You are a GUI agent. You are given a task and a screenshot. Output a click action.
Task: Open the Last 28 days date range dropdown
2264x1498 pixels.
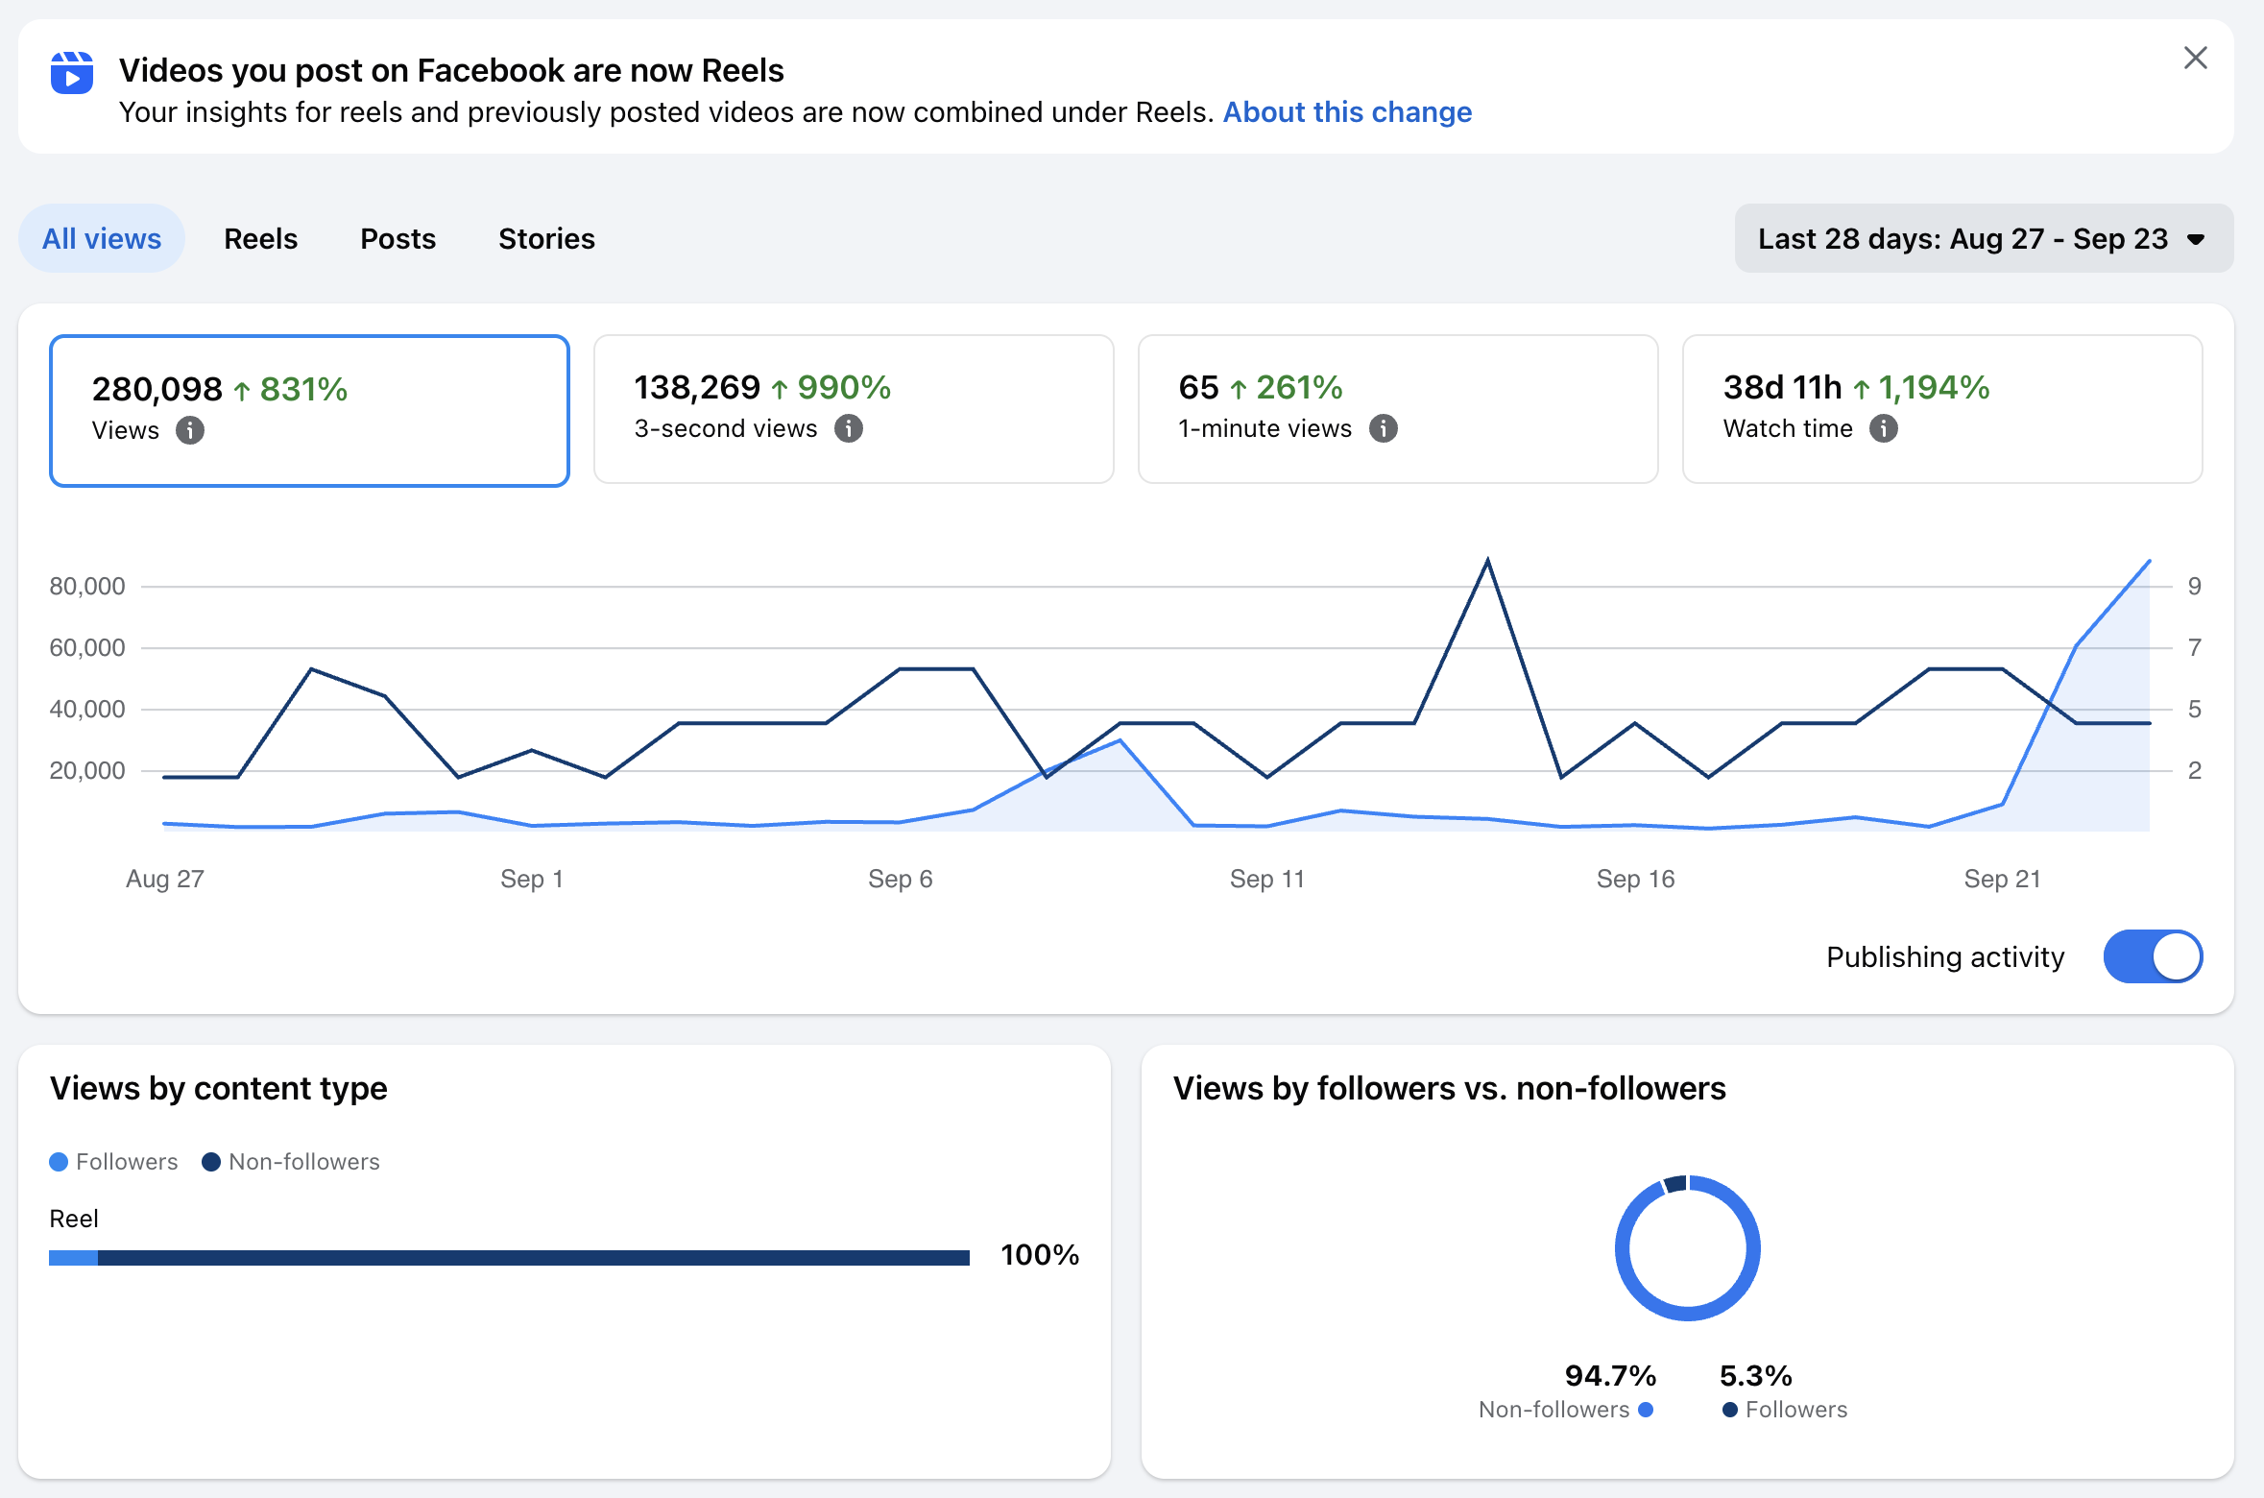pos(1984,238)
